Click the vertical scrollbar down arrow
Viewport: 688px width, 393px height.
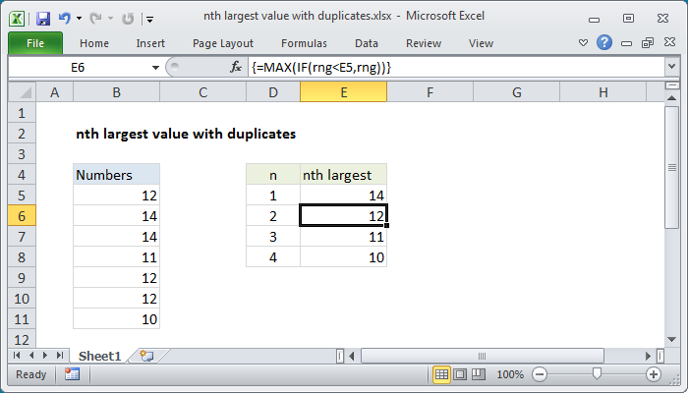(x=671, y=339)
